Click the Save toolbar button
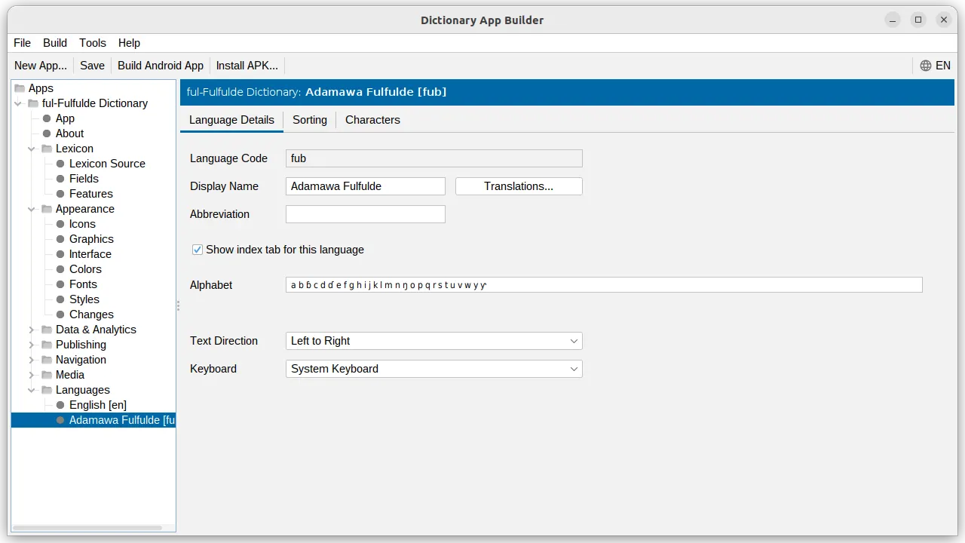 tap(92, 66)
